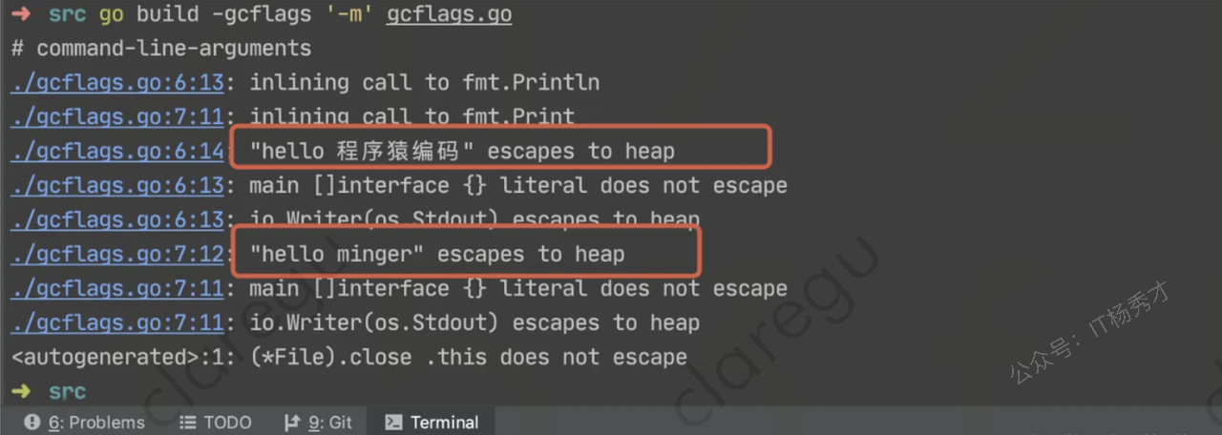Viewport: 1222px width, 435px height.
Task: Click the Git branch icon
Action: (292, 422)
